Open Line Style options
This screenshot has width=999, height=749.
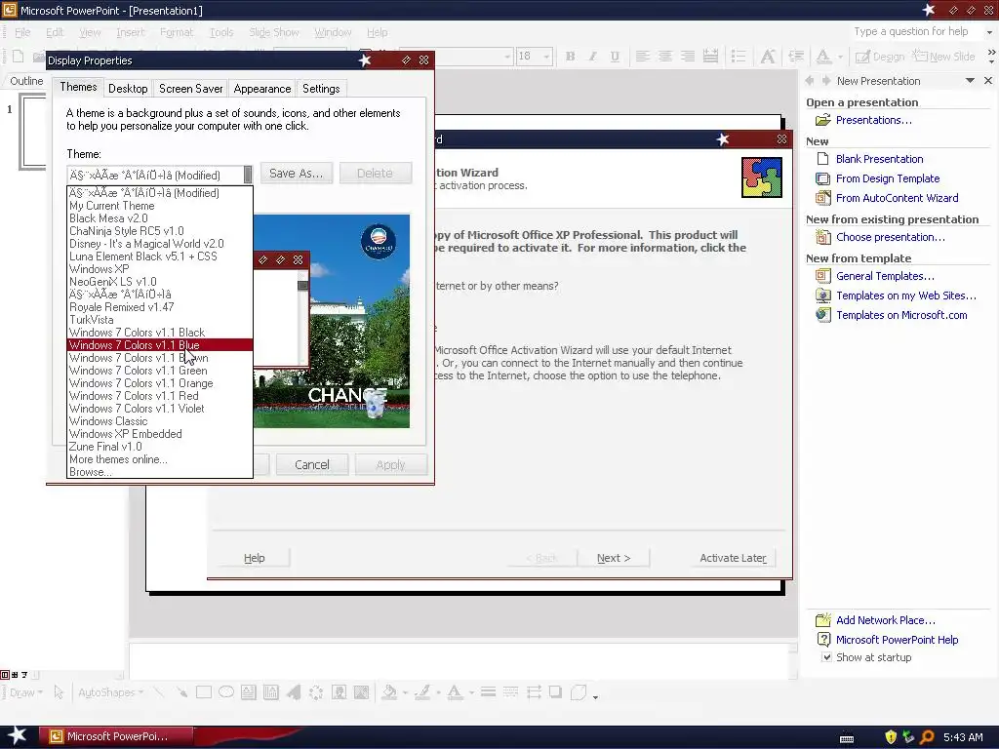[488, 692]
